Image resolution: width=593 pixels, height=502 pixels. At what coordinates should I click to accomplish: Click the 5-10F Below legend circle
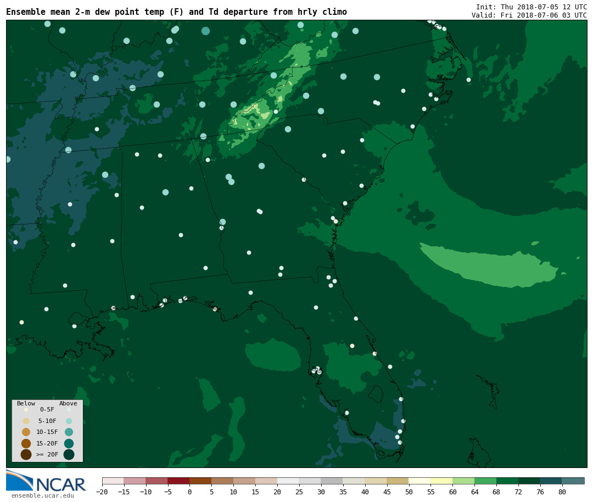[26, 421]
